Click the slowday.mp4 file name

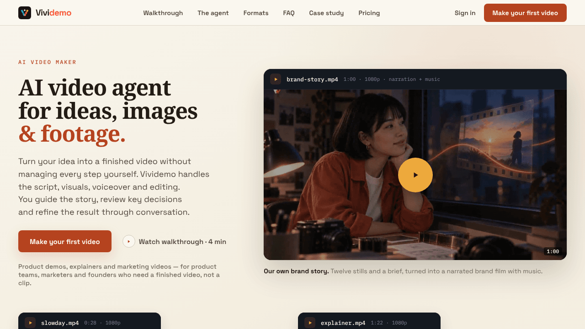coord(60,323)
